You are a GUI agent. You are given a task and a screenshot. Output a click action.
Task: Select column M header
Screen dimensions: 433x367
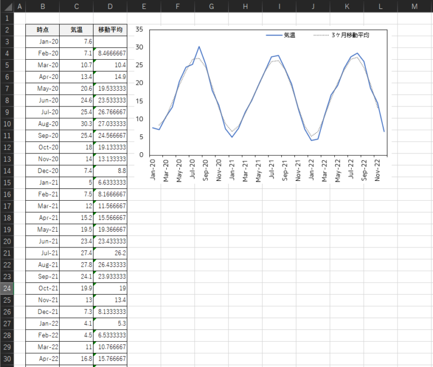point(414,6)
